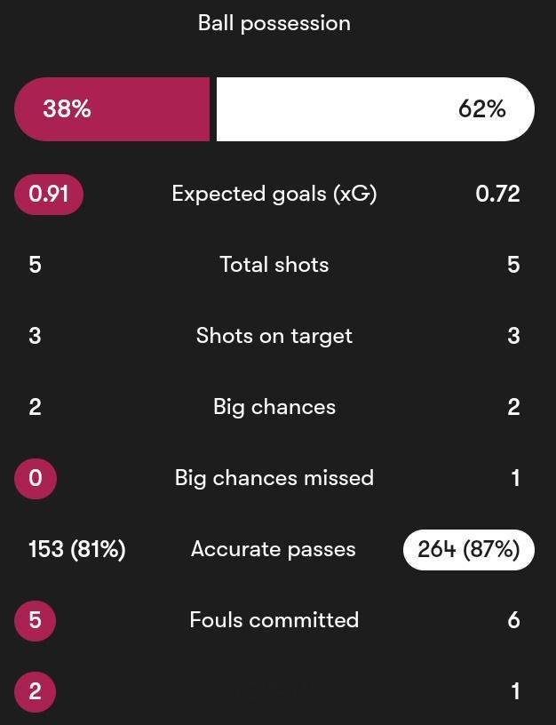Image resolution: width=556 pixels, height=725 pixels.
Task: Tap the Accurate passes stat label
Action: point(274,550)
